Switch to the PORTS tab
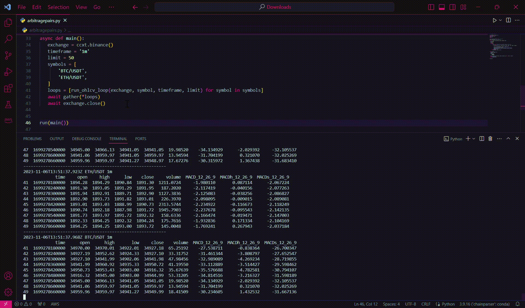 click(x=141, y=139)
